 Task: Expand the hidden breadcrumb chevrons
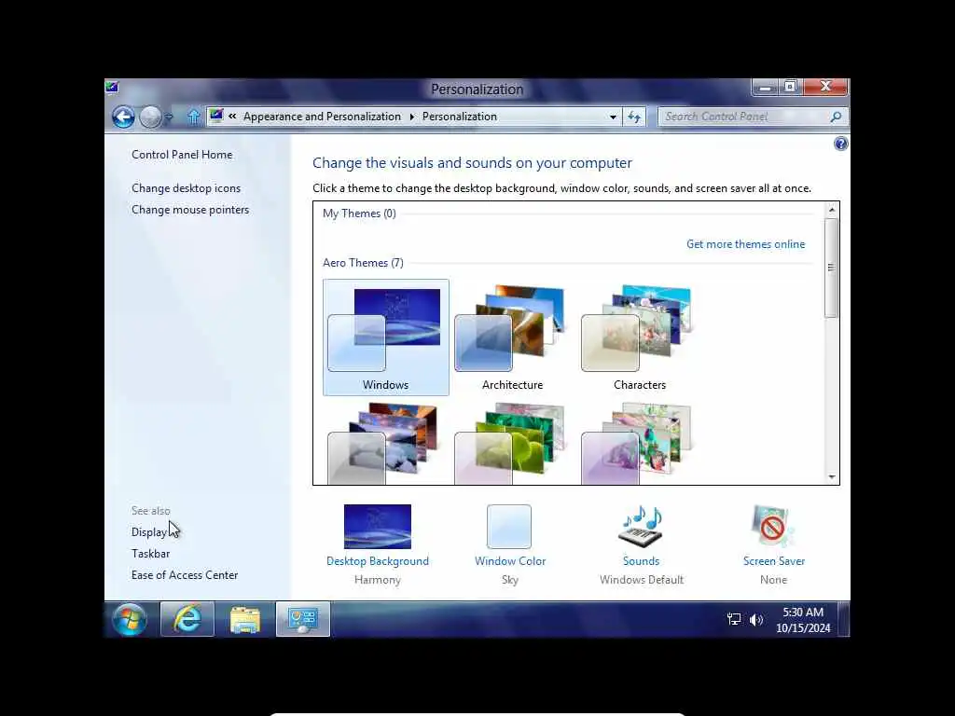[232, 116]
